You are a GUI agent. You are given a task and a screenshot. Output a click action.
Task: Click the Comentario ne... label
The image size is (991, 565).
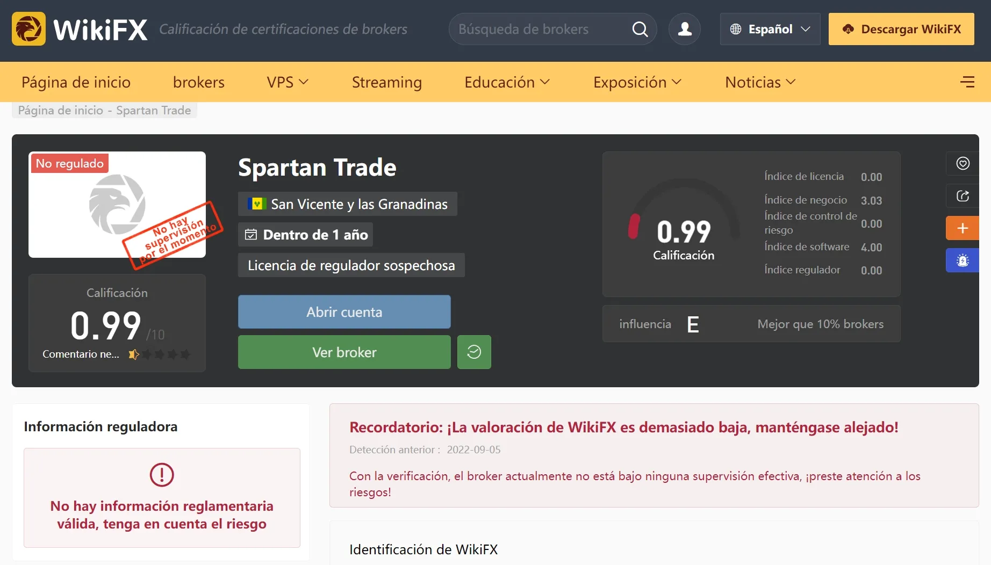(x=81, y=354)
